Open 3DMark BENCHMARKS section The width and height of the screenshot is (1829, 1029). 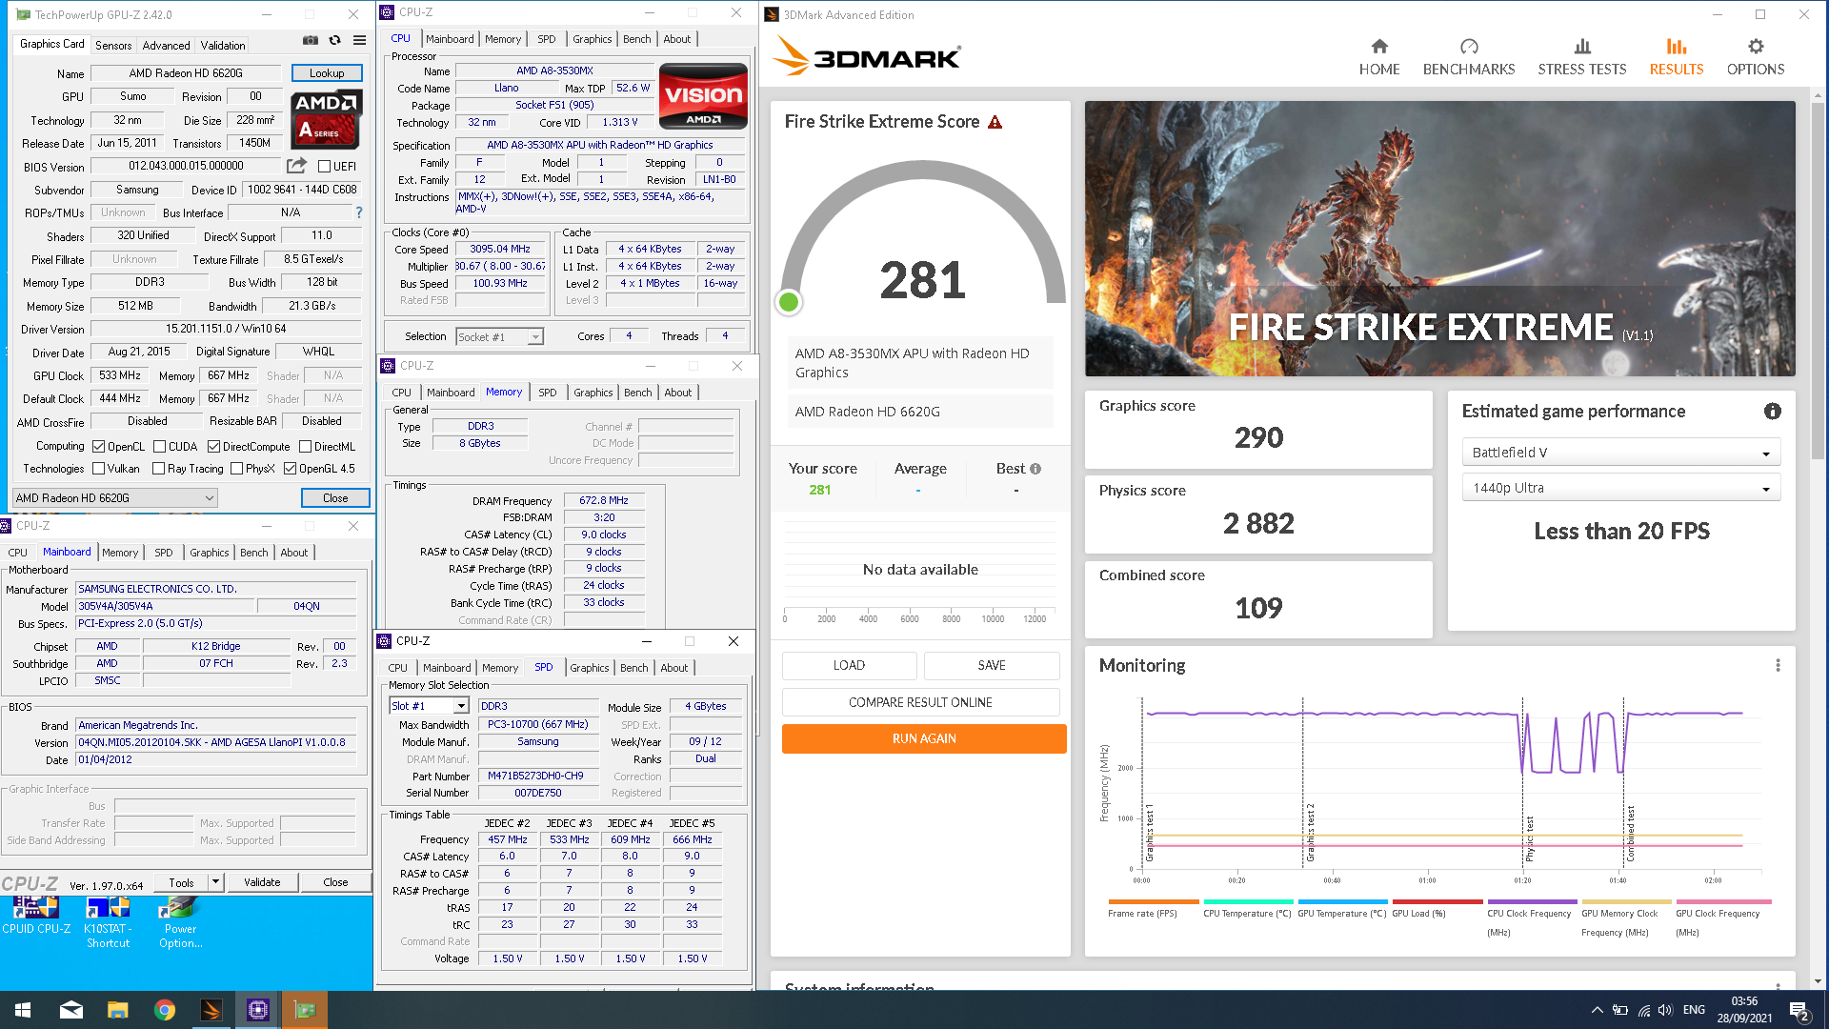[x=1468, y=57]
